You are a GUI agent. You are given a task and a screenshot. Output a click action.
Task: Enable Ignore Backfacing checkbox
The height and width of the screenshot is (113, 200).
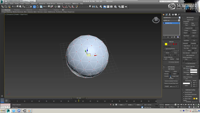[x=164, y=49]
